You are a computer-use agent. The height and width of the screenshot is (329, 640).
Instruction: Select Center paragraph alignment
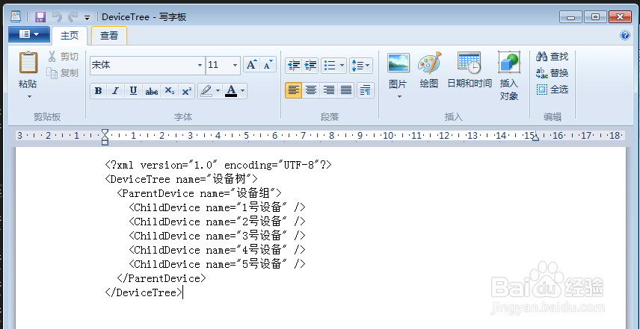[311, 90]
